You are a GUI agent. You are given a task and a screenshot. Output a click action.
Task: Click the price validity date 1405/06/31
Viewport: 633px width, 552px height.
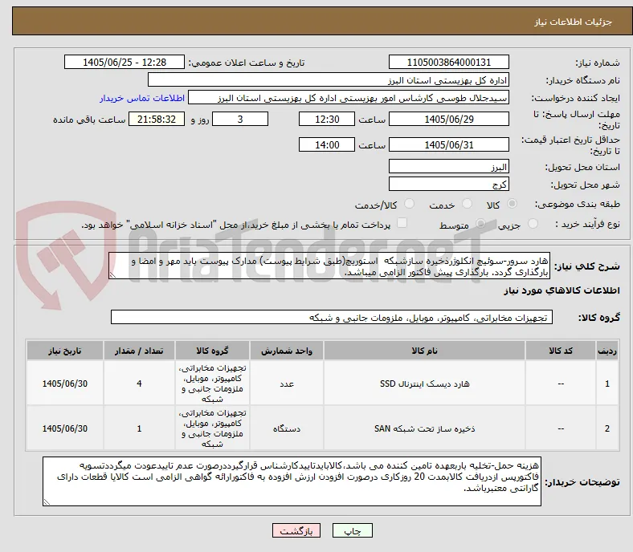[448, 144]
